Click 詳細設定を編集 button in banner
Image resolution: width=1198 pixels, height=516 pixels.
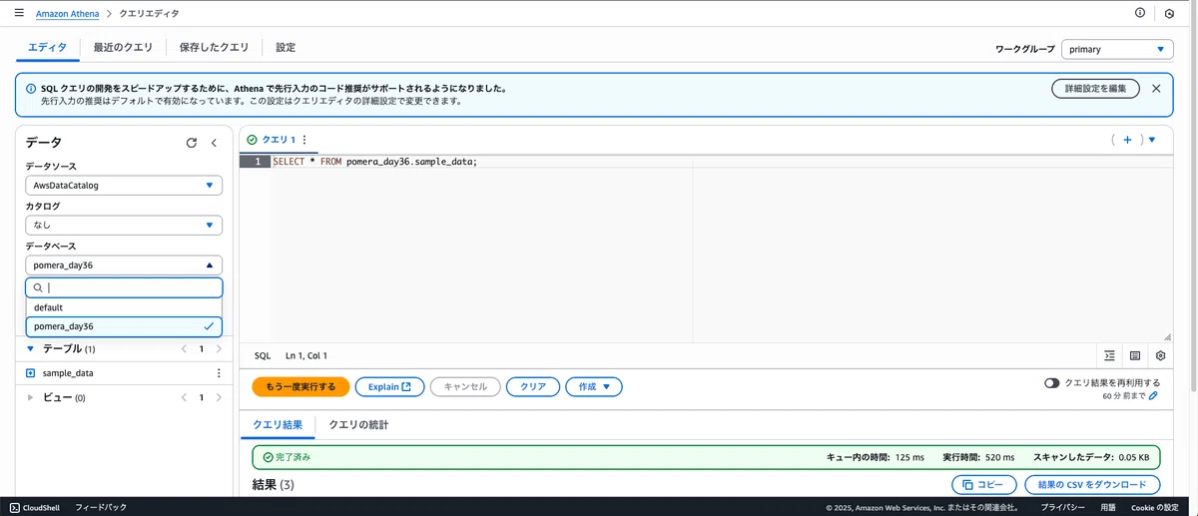1095,89
